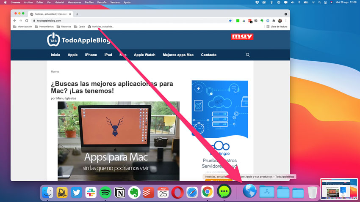Open the Trash in the Dock
This screenshot has height=202, width=360.
pyautogui.click(x=312, y=192)
